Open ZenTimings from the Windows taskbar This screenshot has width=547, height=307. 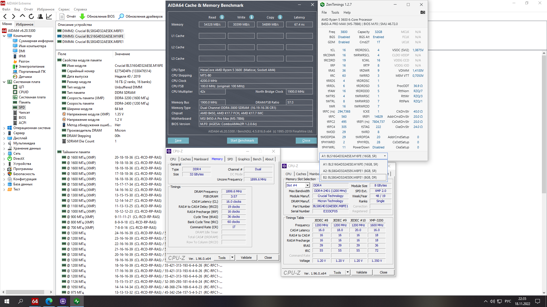[77, 301]
